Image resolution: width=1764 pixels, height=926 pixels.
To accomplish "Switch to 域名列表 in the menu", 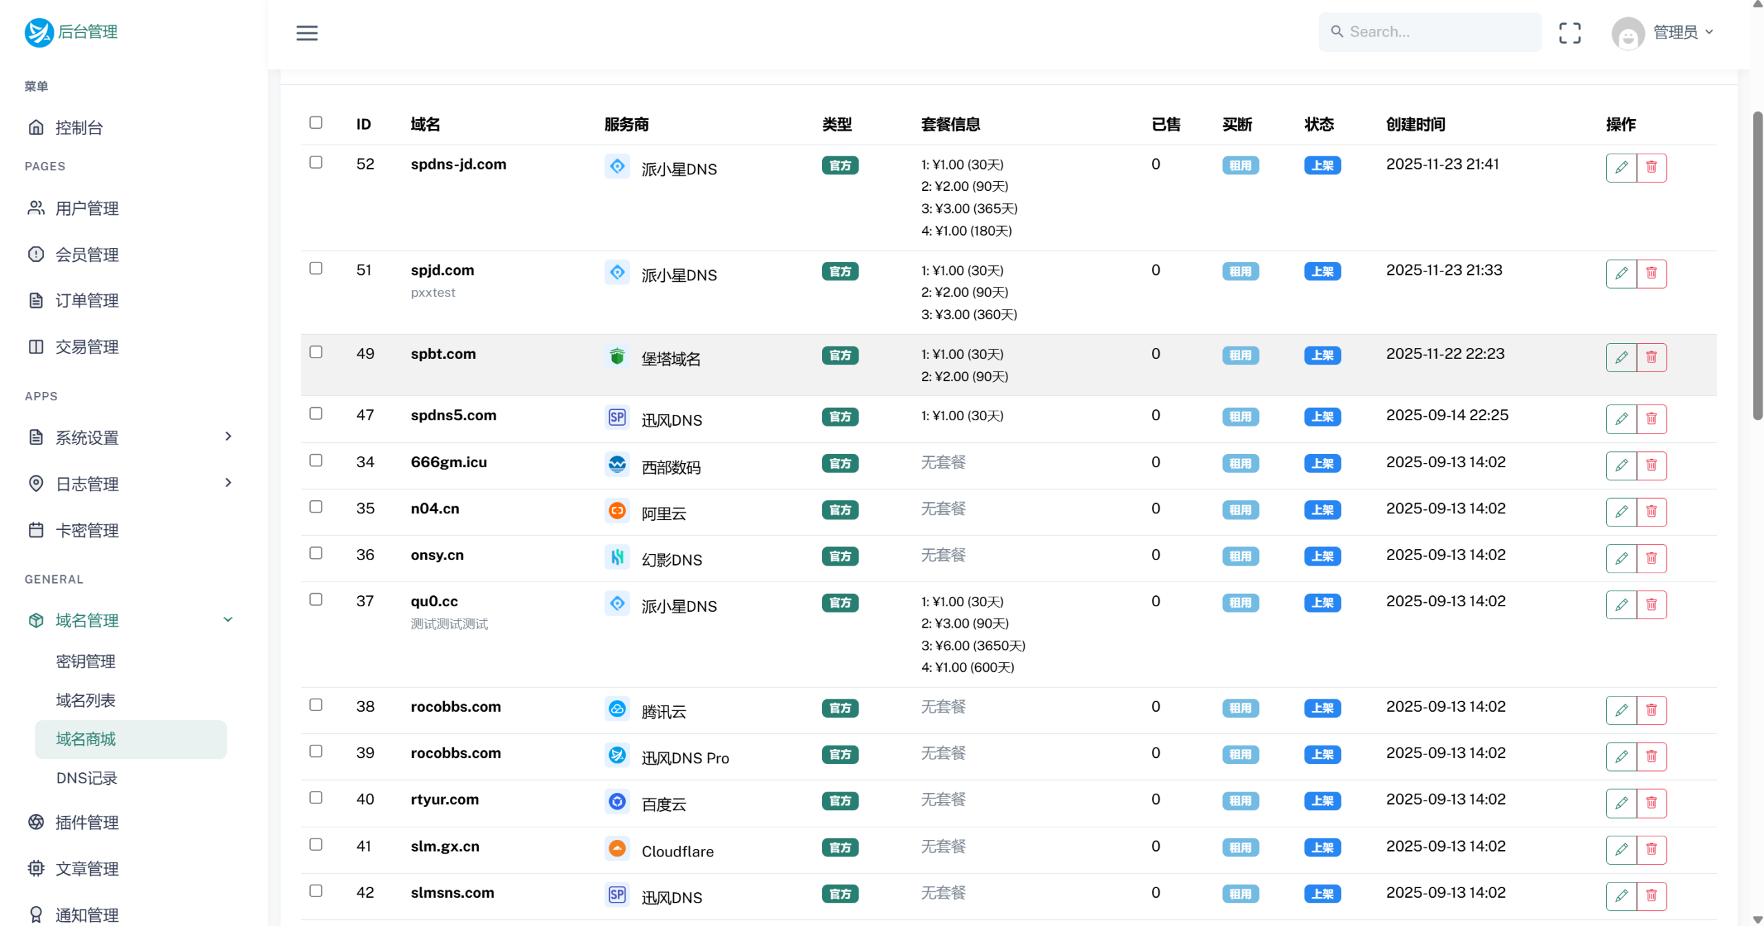I will tap(85, 699).
